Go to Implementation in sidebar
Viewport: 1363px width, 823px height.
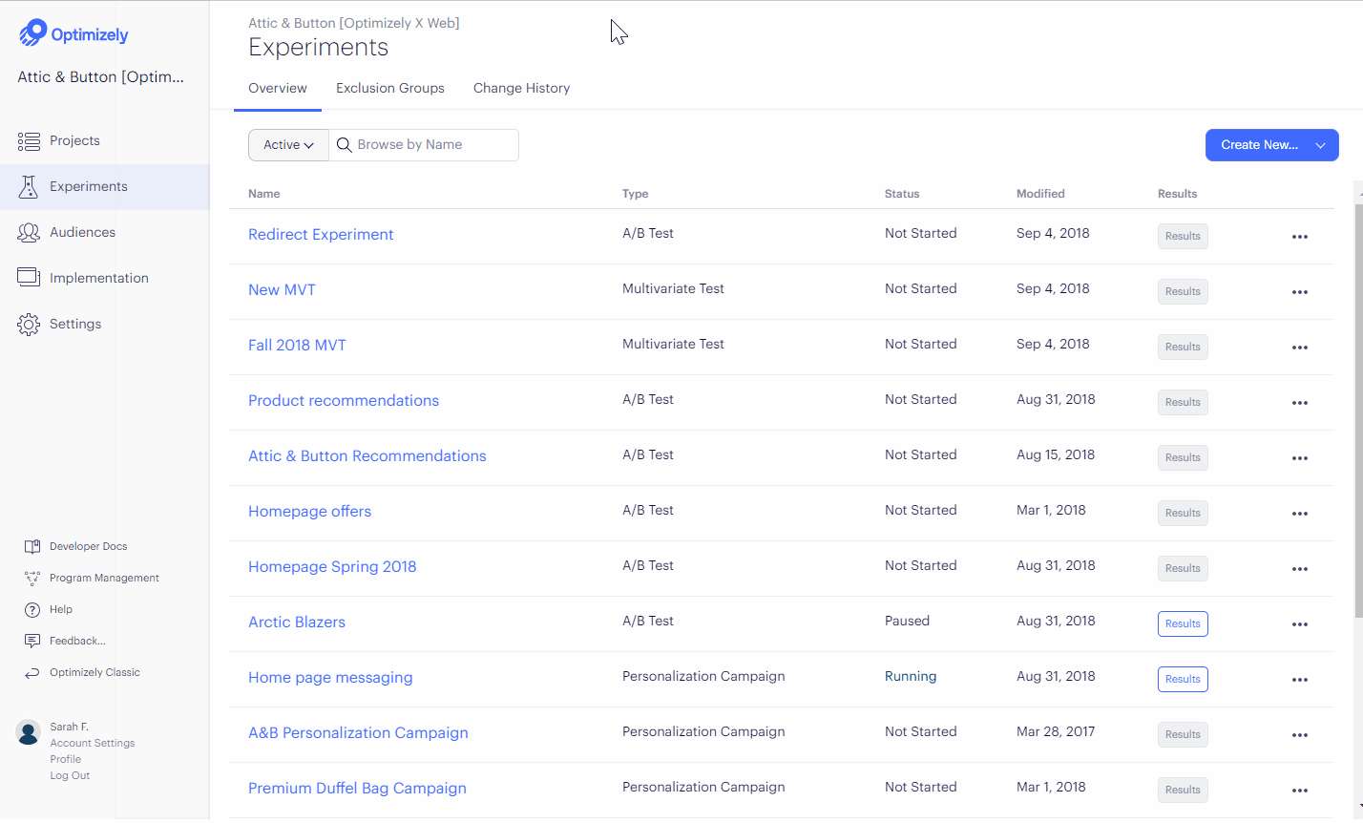click(99, 278)
